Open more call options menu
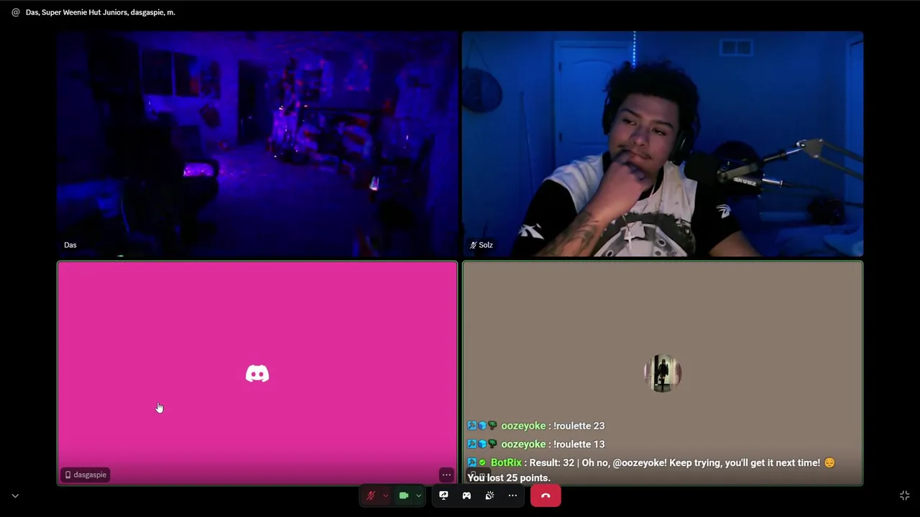 (512, 495)
